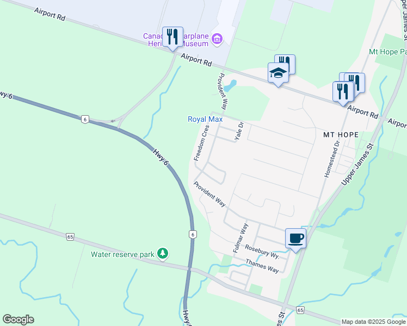This screenshot has width=407, height=326.
Task: Click the Google logo
Action: [x=18, y=319]
